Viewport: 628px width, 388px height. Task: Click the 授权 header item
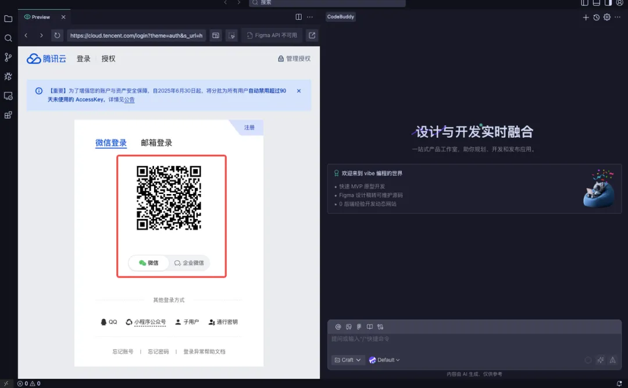click(108, 59)
